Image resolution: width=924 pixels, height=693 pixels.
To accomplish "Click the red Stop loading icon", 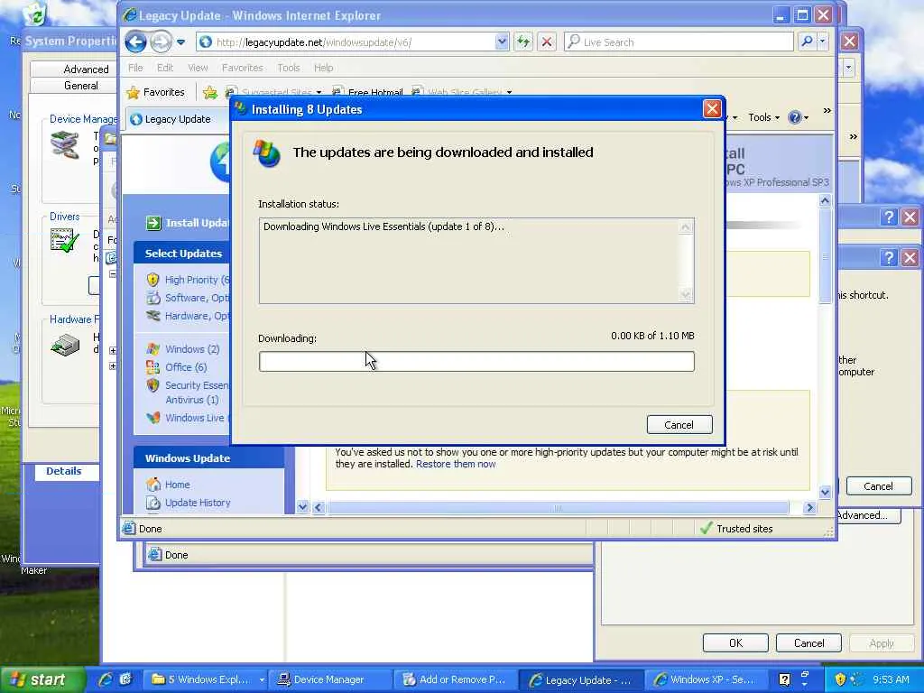I will [x=547, y=42].
